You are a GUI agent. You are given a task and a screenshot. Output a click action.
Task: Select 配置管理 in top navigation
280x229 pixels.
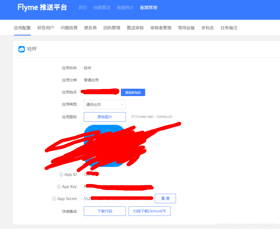[149, 7]
